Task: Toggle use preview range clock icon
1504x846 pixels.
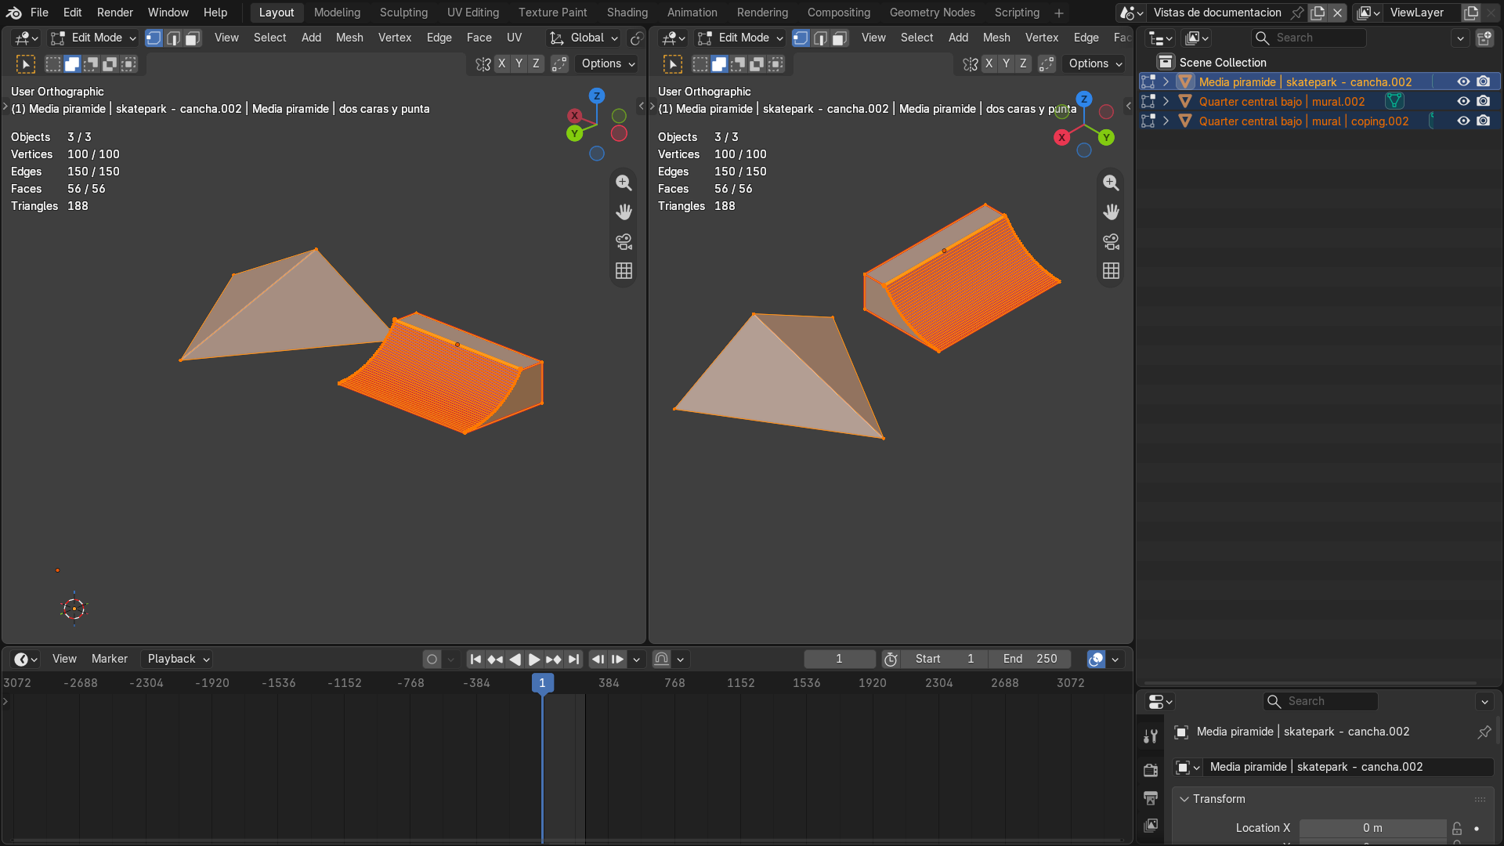Action: 891,659
